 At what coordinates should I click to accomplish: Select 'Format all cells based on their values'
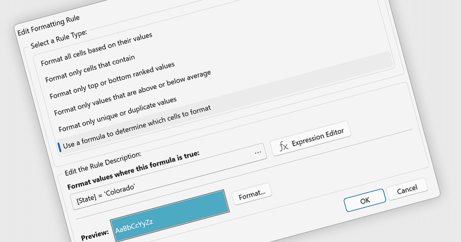pyautogui.click(x=96, y=49)
